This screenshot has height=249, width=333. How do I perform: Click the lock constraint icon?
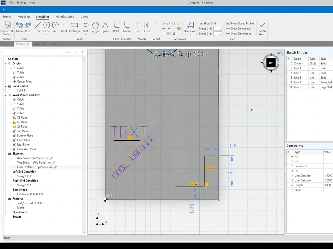(x=174, y=34)
